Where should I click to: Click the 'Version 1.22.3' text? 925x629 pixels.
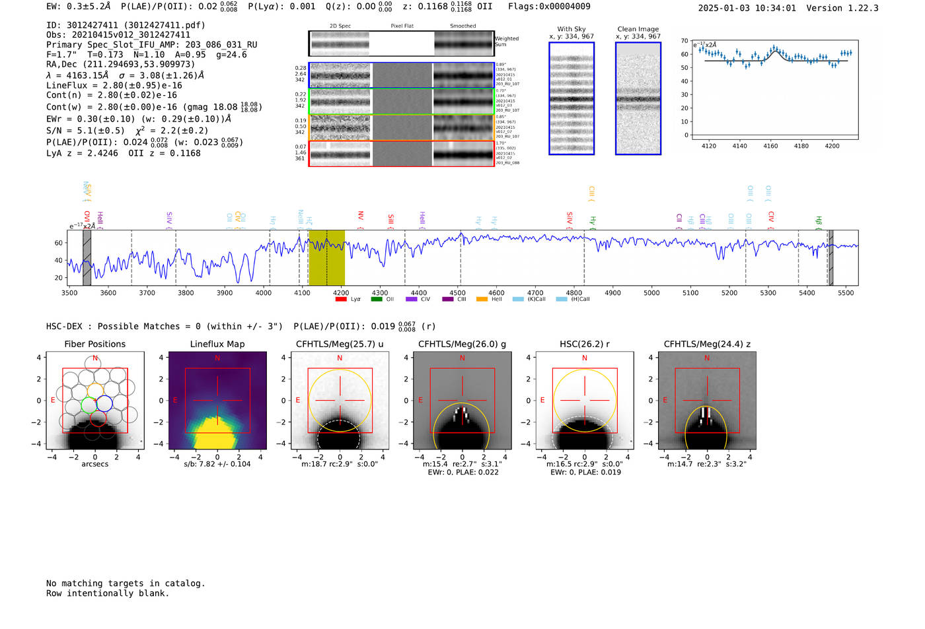point(842,9)
